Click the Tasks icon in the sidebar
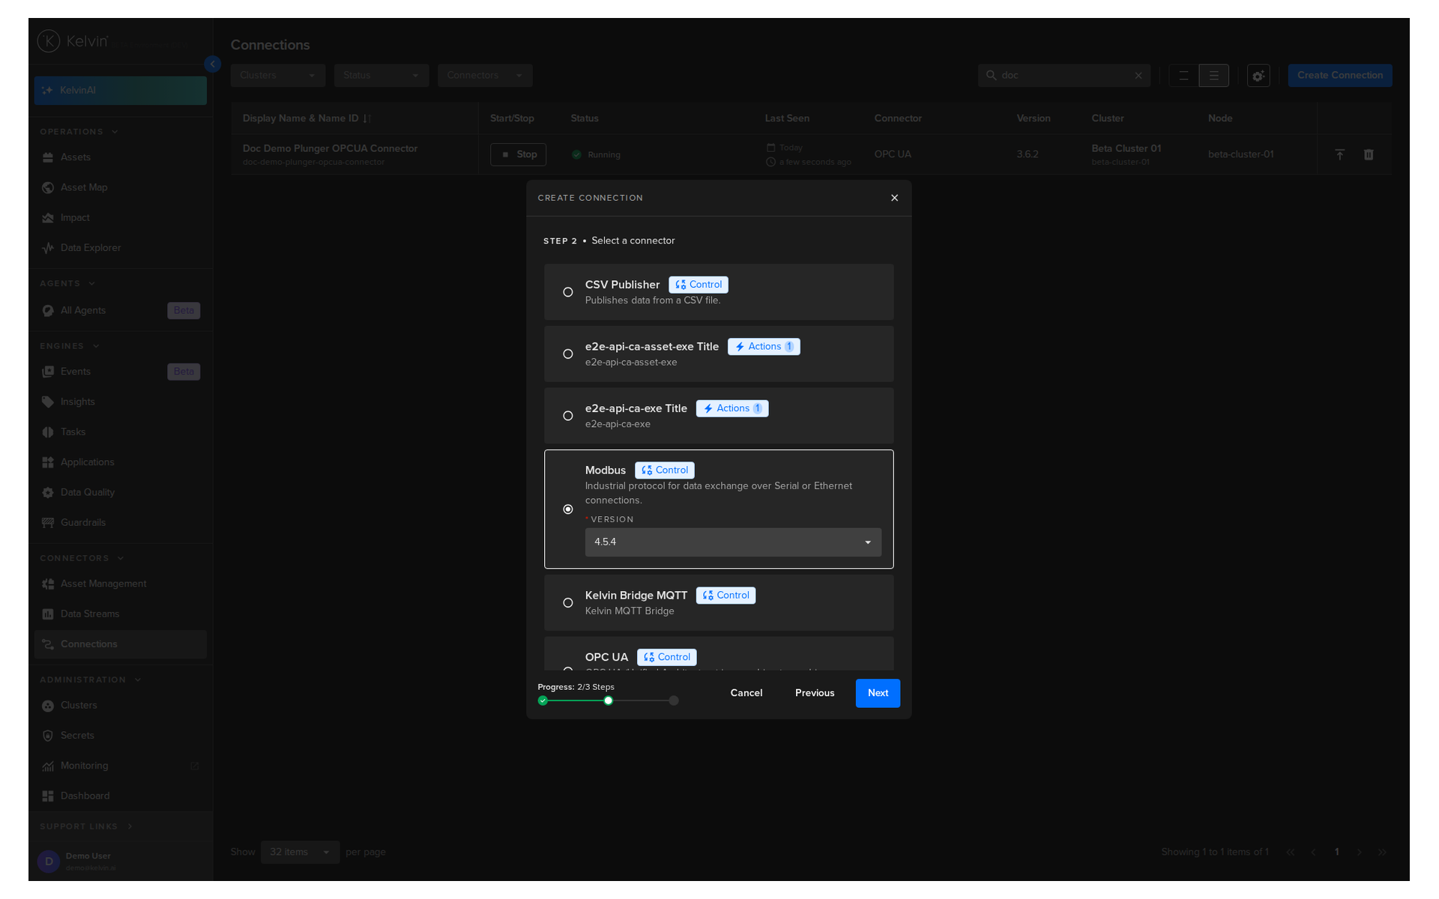This screenshot has width=1439, height=899. [48, 432]
